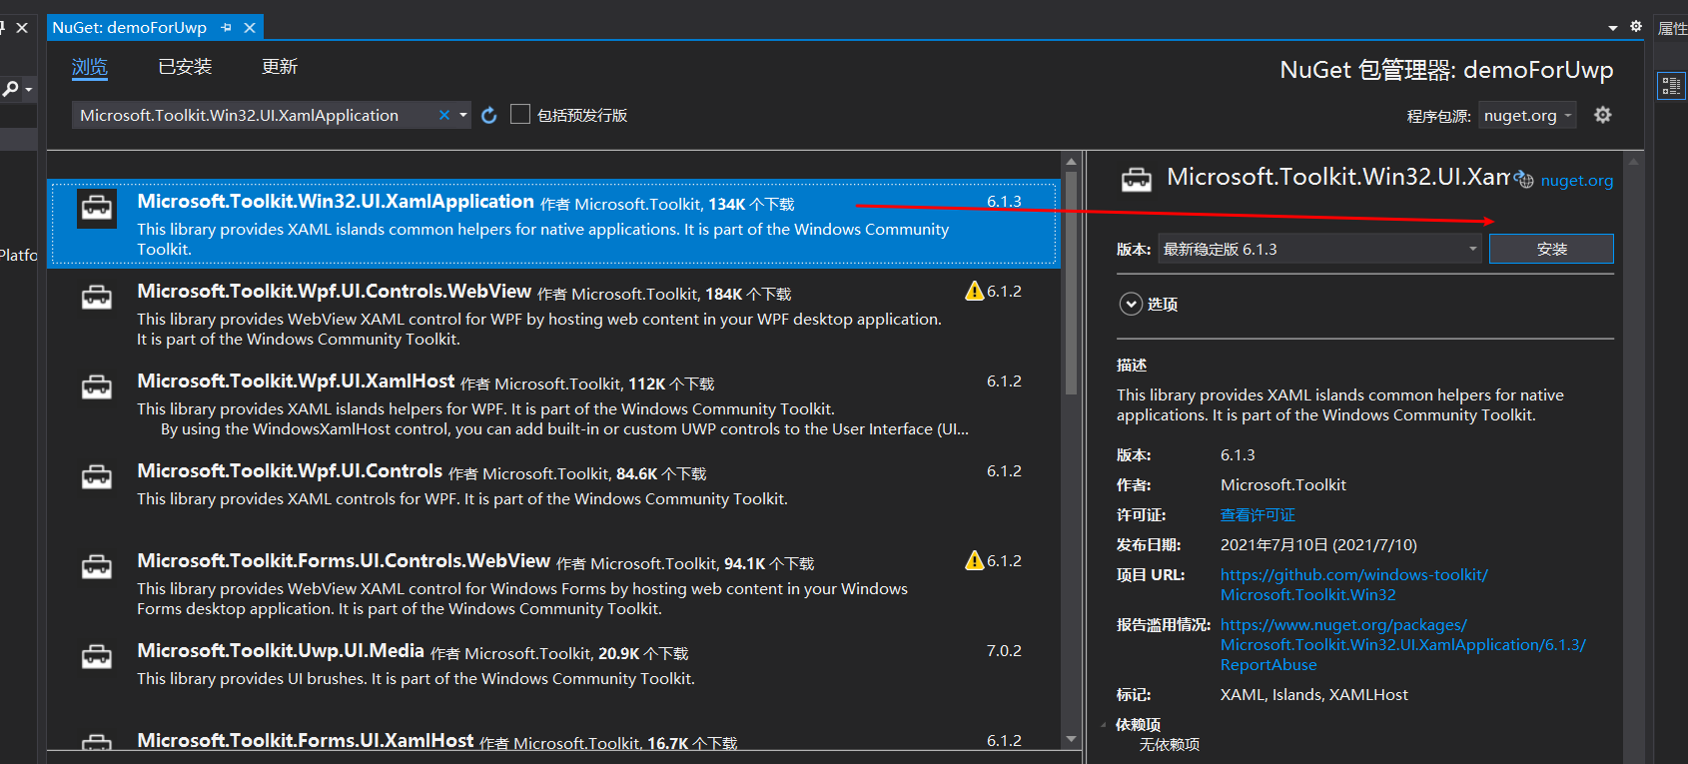
Task: Expand the Options section chevron
Action: pyautogui.click(x=1131, y=305)
